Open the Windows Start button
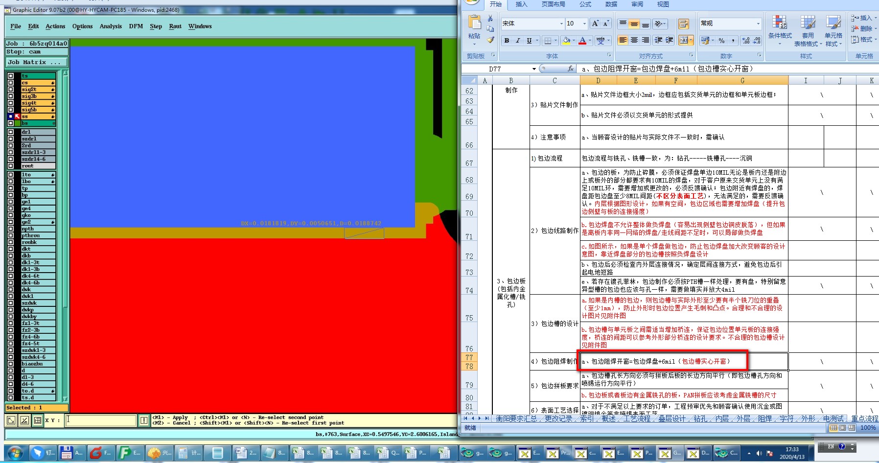Viewport: 879px width, 463px height. point(14,453)
